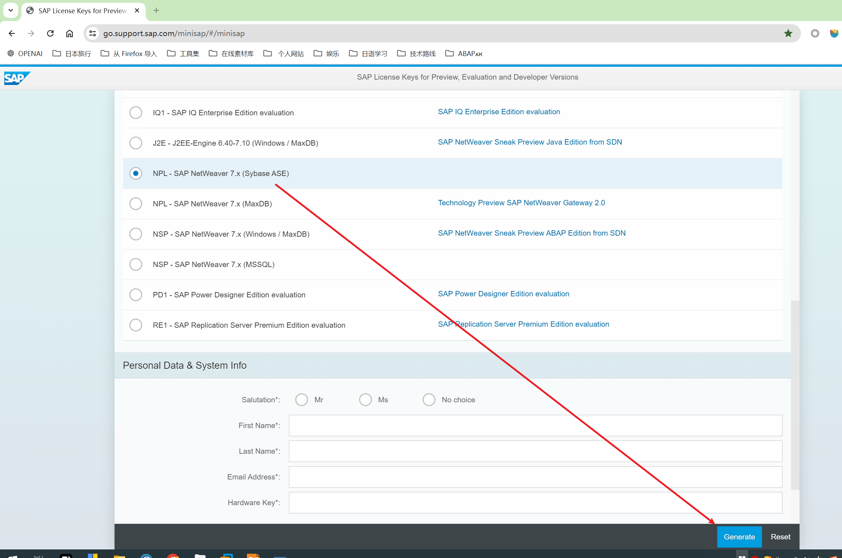
Task: Click the bookmark star in the address bar
Action: [788, 33]
